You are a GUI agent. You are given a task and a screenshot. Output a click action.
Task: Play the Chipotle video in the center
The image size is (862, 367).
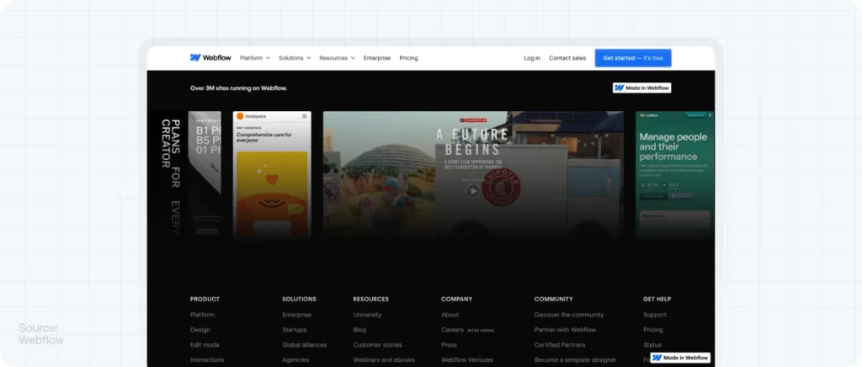pyautogui.click(x=473, y=191)
